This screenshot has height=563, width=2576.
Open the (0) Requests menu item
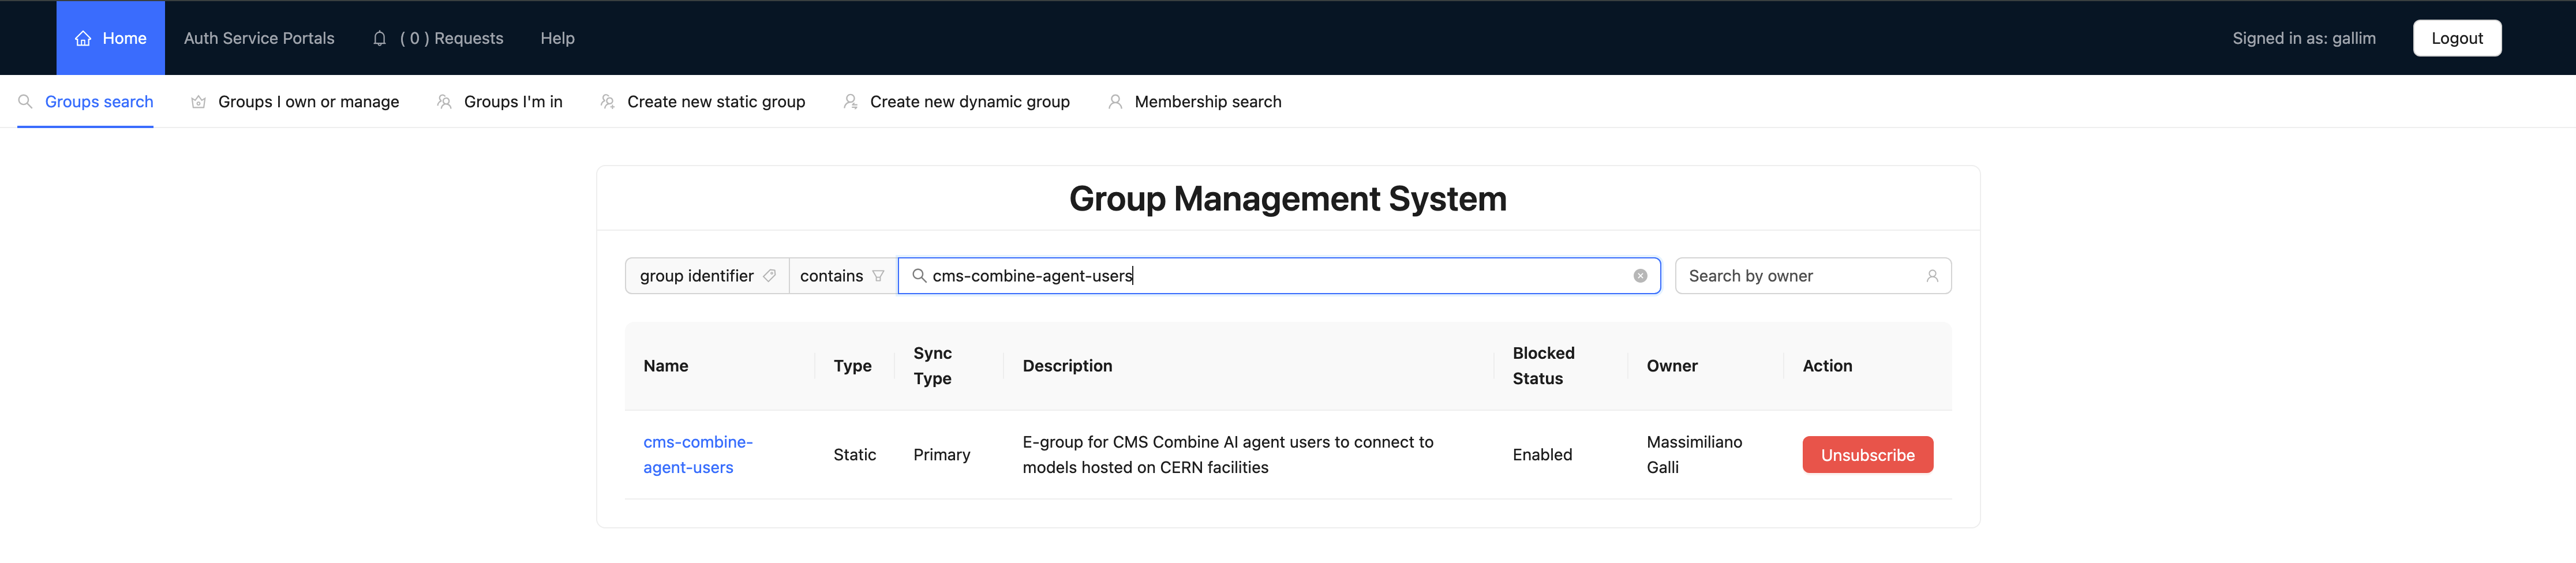point(438,38)
